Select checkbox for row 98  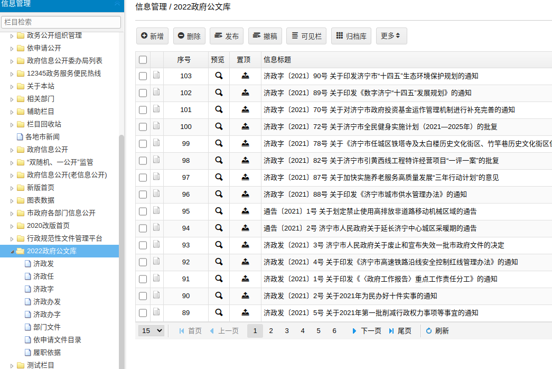[x=143, y=161]
